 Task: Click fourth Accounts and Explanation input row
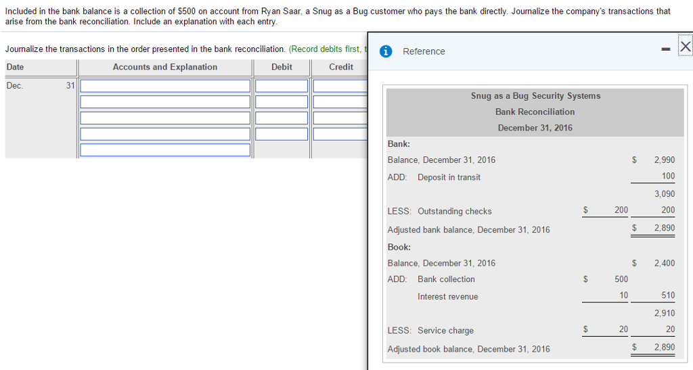165,134
